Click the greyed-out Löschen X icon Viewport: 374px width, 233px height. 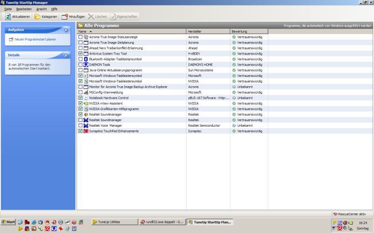coord(91,17)
